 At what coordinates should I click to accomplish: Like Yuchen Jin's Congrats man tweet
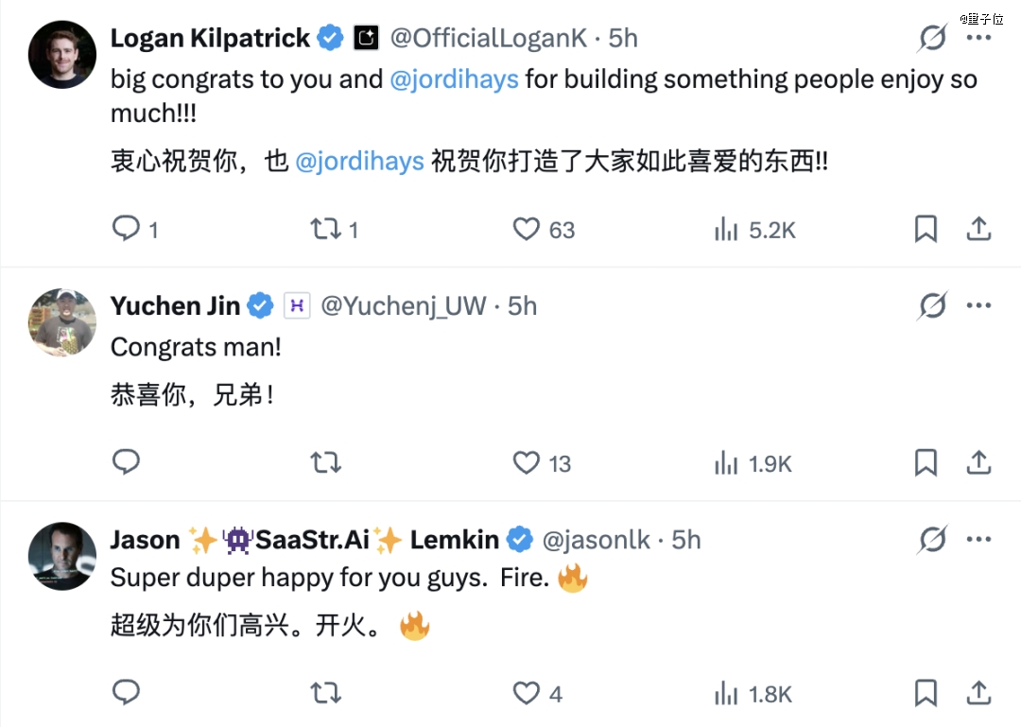coord(527,463)
